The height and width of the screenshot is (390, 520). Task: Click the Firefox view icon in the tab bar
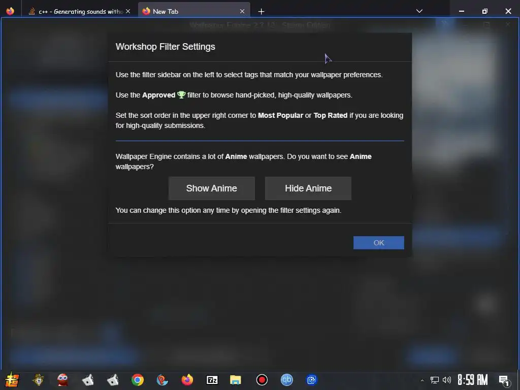[x=10, y=11]
